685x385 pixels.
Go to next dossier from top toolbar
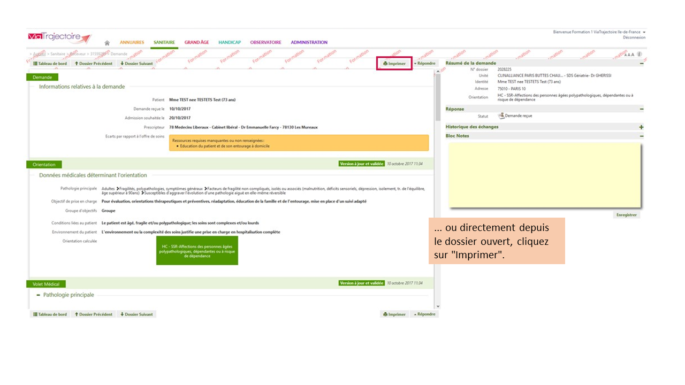136,64
